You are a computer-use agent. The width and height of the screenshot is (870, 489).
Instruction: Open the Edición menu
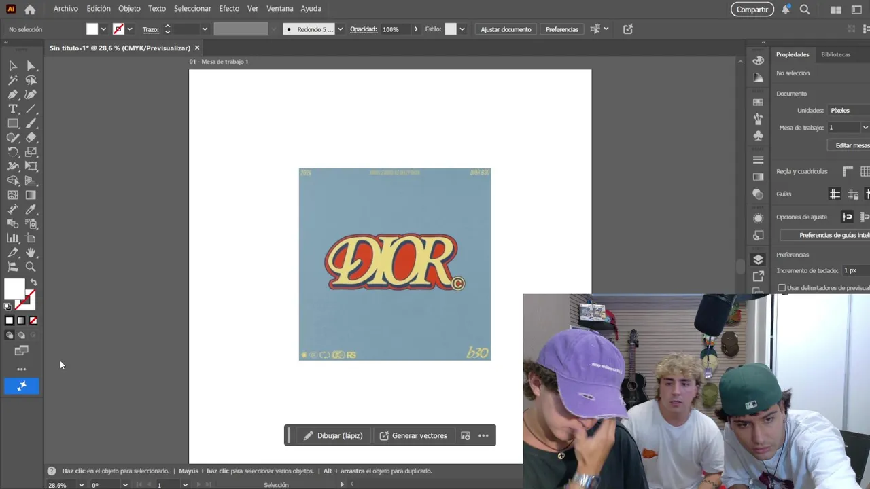click(99, 9)
